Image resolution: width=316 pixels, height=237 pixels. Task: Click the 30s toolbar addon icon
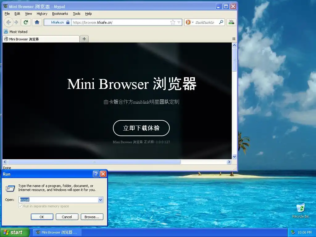[x=231, y=22]
